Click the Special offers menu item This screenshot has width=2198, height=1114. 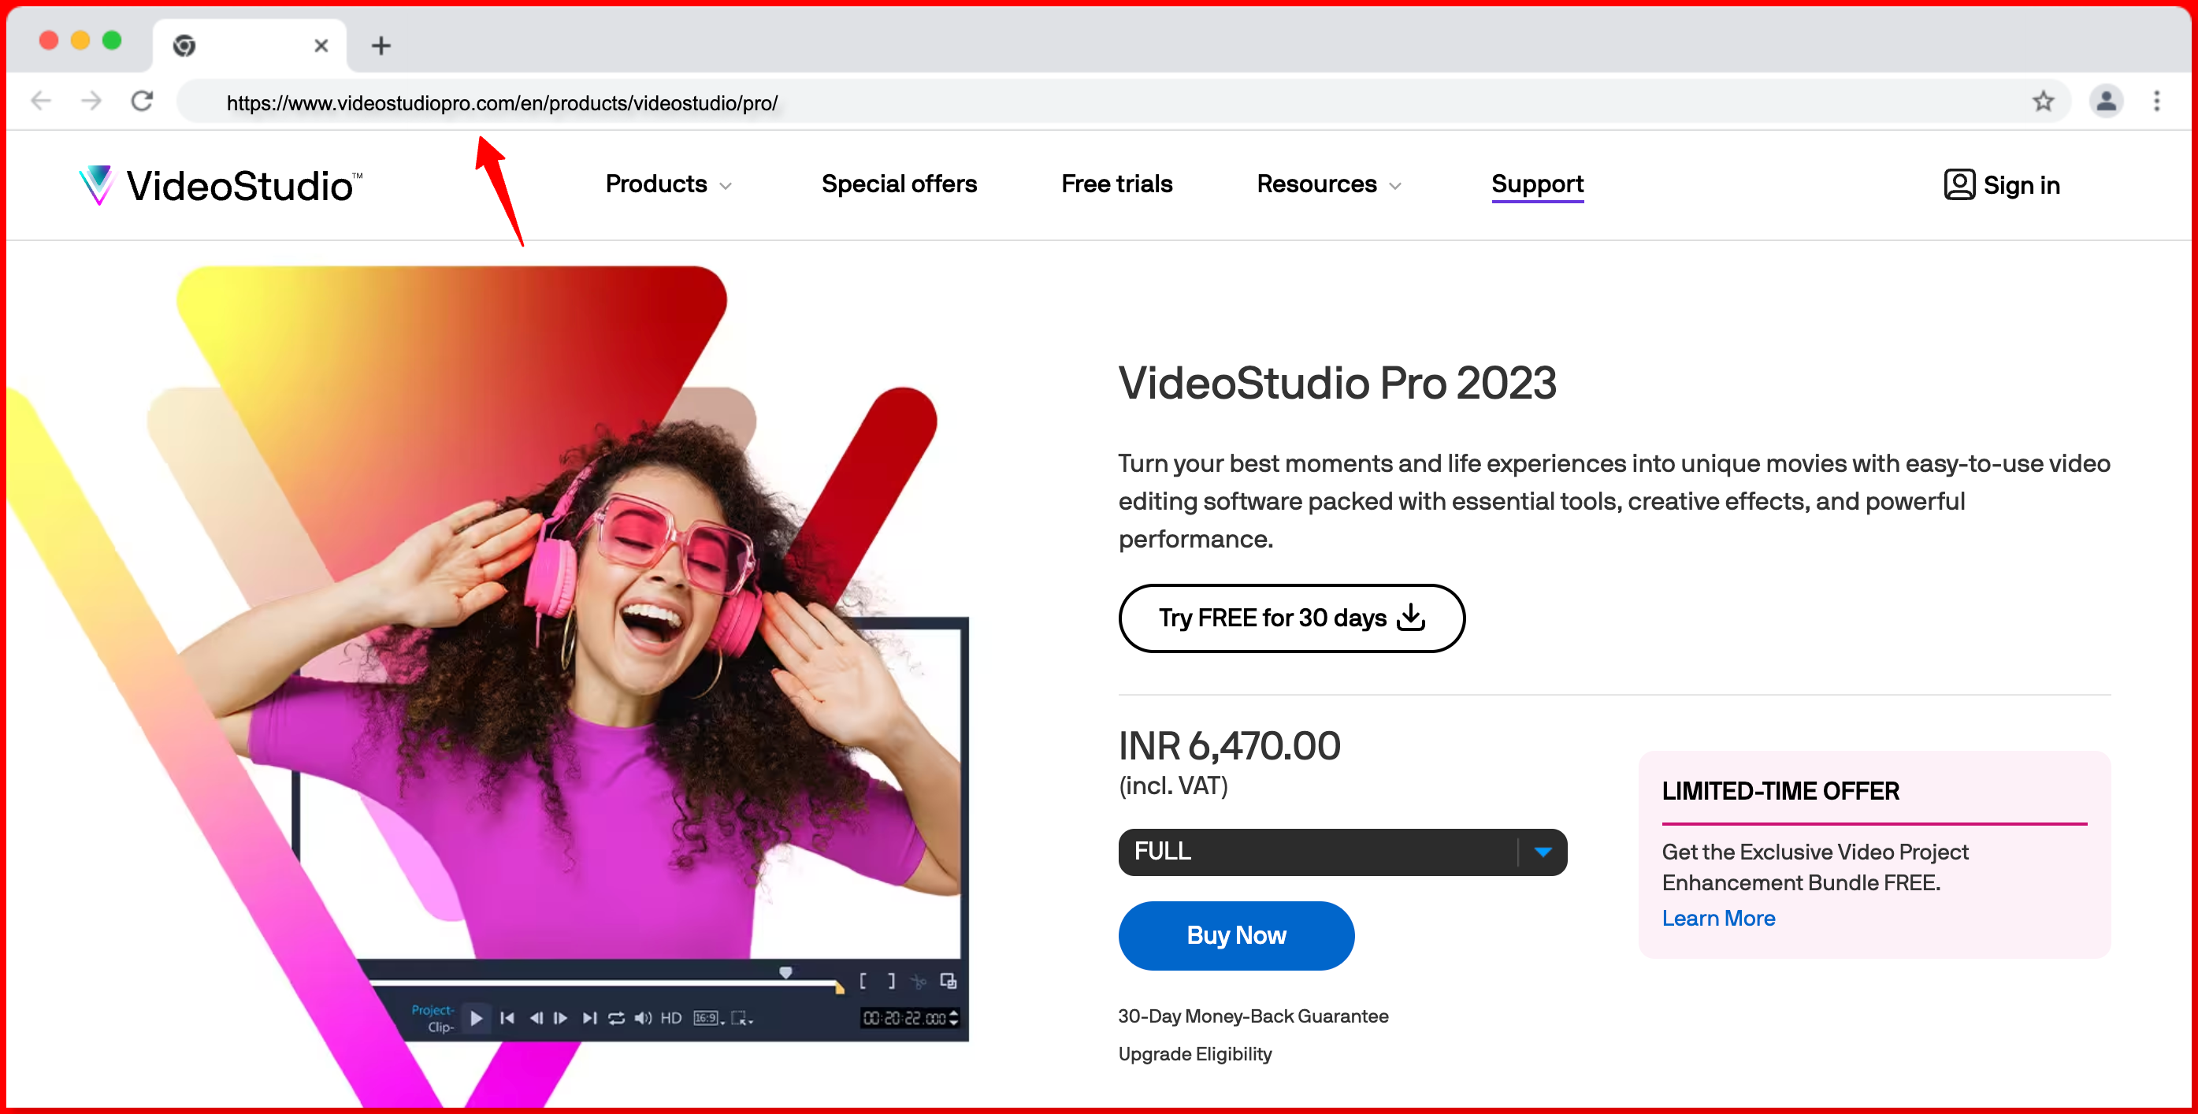pyautogui.click(x=900, y=184)
